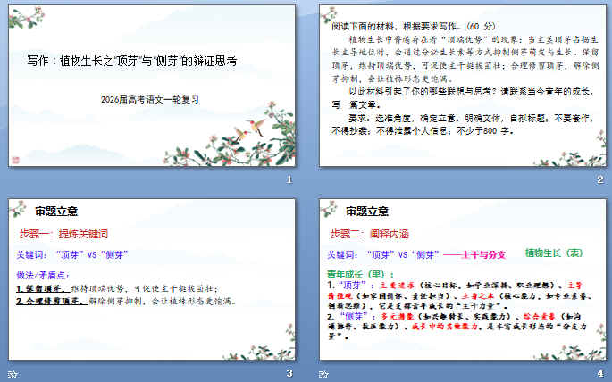The width and height of the screenshot is (612, 382).
Task: Click the red seal stamp on slide 1
Action: [15, 159]
